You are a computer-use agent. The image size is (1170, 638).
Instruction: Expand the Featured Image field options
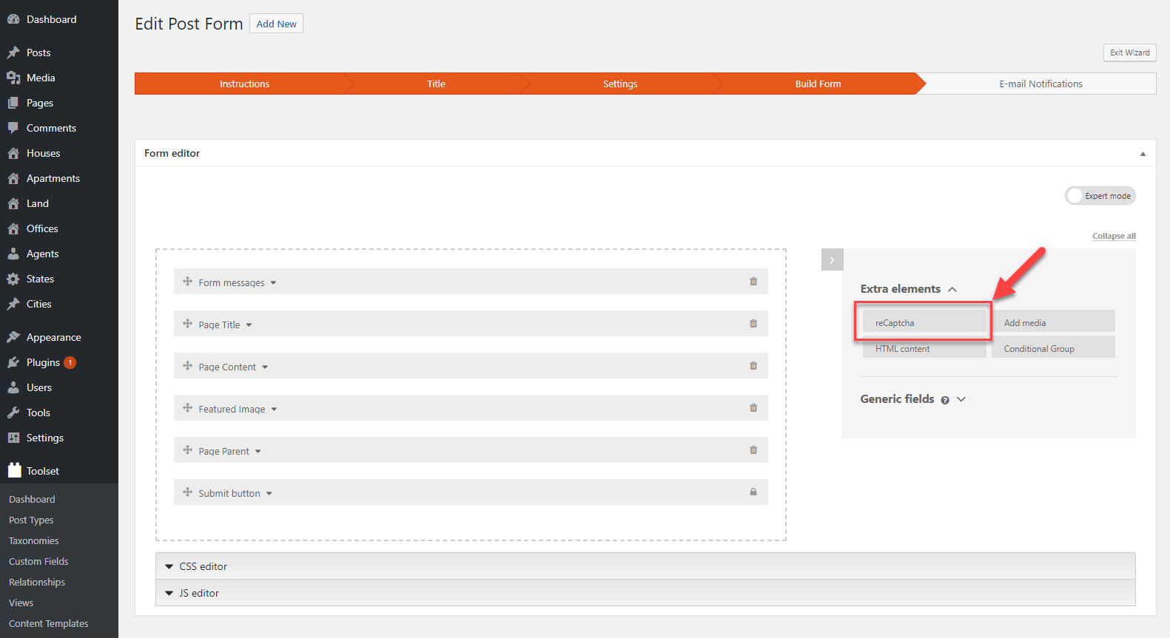click(x=274, y=410)
